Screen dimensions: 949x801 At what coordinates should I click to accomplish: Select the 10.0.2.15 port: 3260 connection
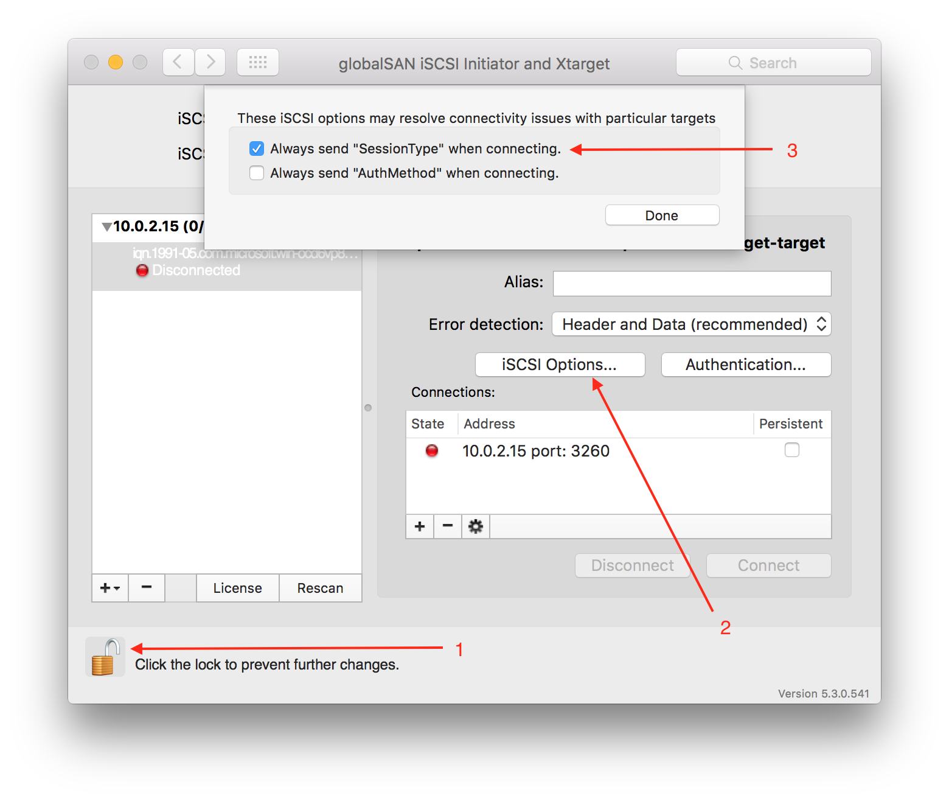[x=619, y=451]
